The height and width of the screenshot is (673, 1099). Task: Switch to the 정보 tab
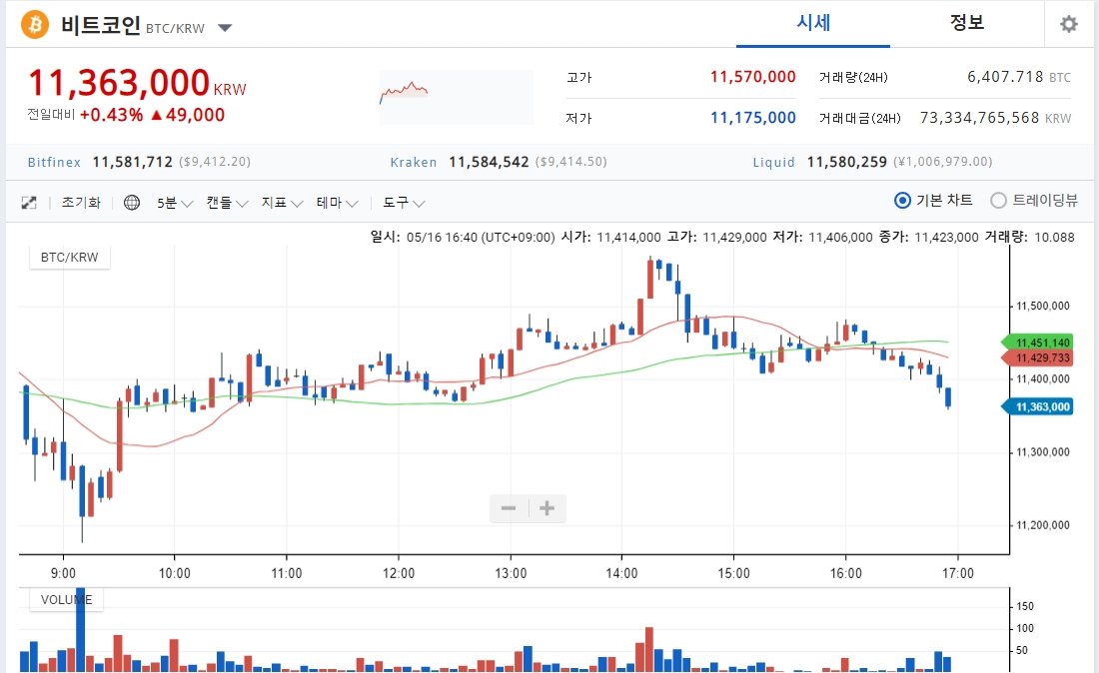point(966,24)
